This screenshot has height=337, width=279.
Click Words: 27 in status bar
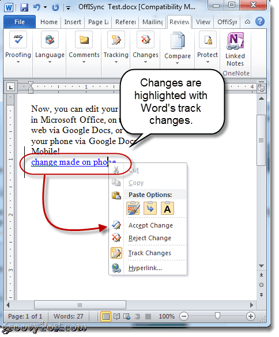[69, 317]
